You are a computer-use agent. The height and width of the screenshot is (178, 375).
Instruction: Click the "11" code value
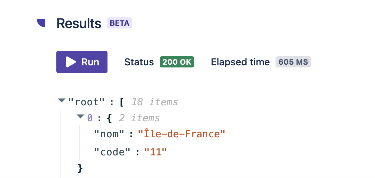click(155, 152)
